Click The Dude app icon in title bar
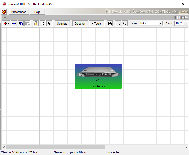The height and width of the screenshot is (155, 189). coord(4,4)
